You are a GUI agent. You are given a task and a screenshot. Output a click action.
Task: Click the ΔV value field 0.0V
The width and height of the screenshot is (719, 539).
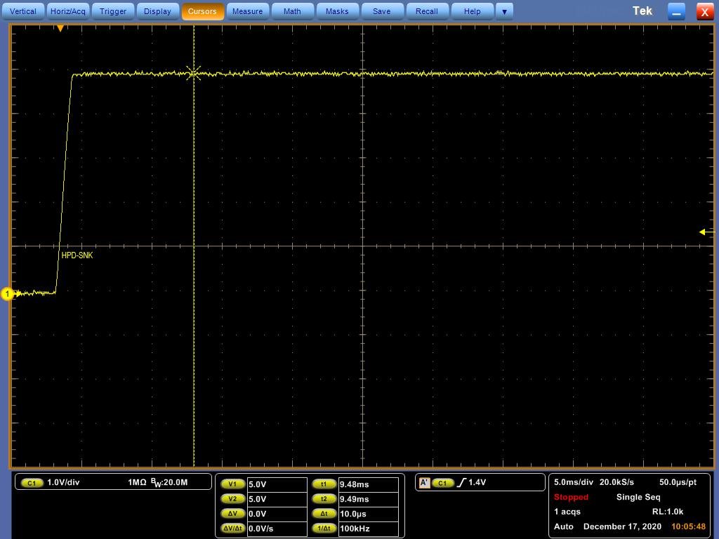(277, 514)
